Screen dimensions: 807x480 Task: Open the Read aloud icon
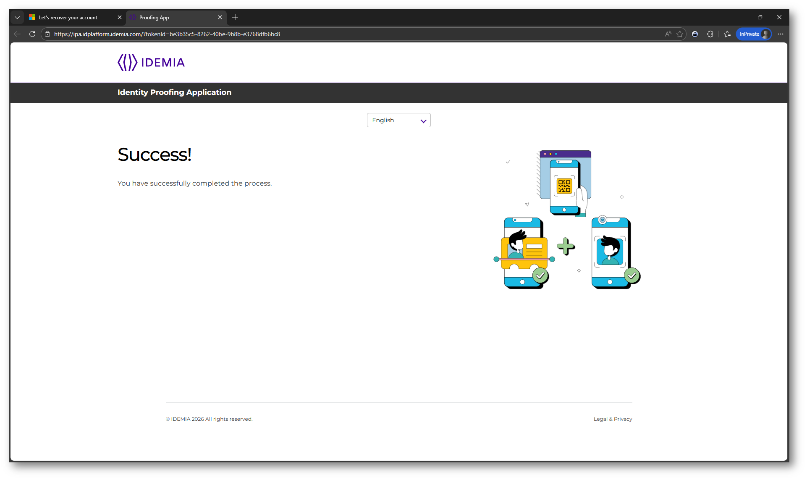tap(668, 34)
